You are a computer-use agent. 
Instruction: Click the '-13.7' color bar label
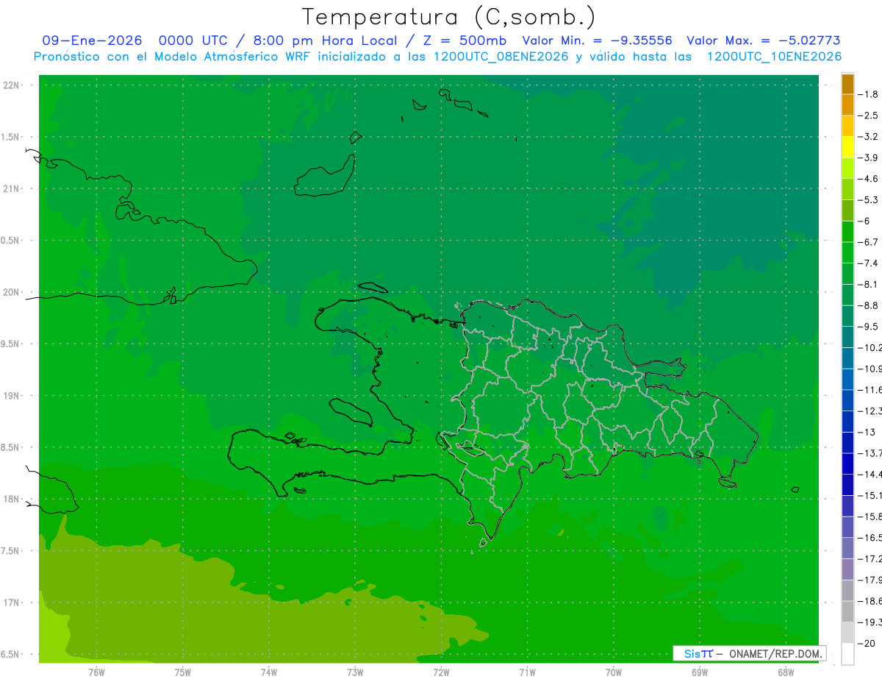pos(870,453)
